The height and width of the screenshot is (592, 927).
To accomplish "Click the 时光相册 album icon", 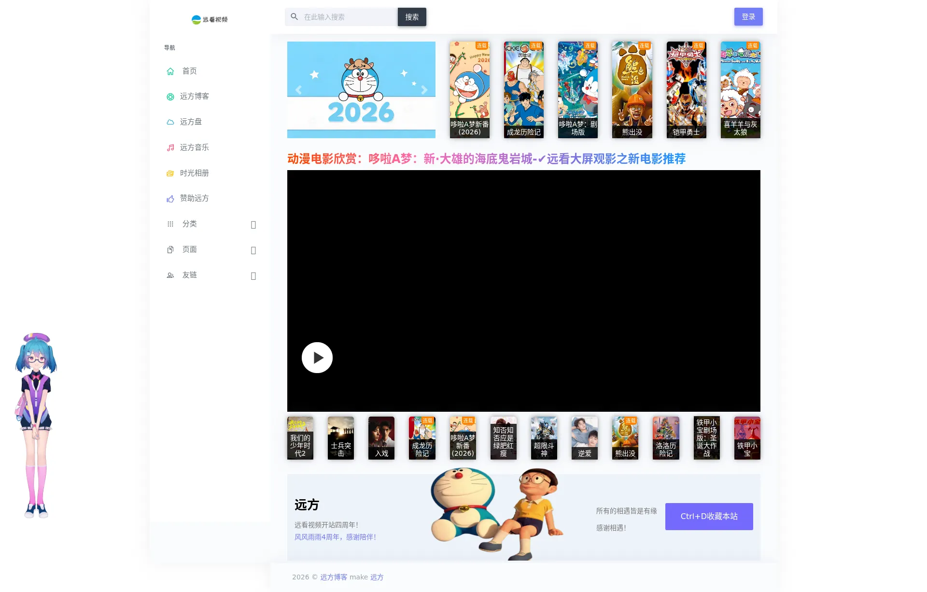I will point(170,173).
